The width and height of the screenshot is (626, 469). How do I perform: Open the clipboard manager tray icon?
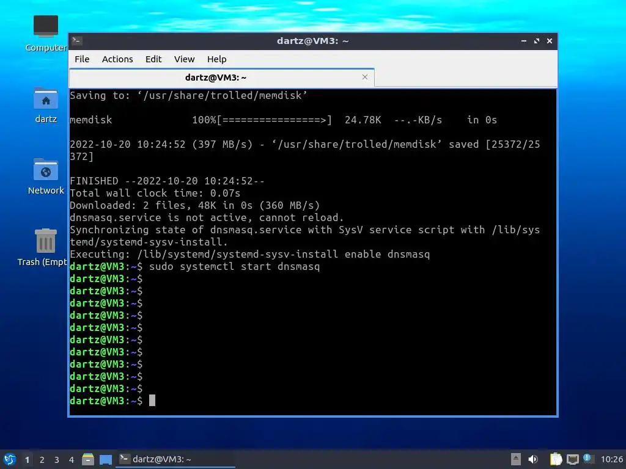point(556,459)
